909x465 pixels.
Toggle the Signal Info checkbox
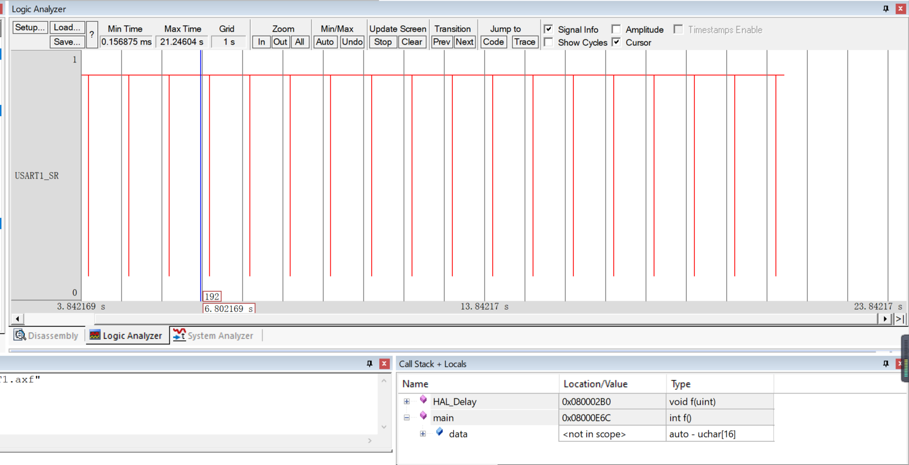tap(548, 29)
